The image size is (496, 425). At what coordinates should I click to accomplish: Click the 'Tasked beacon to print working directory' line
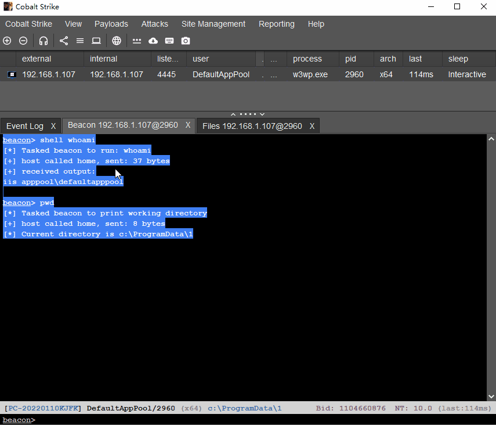(104, 213)
